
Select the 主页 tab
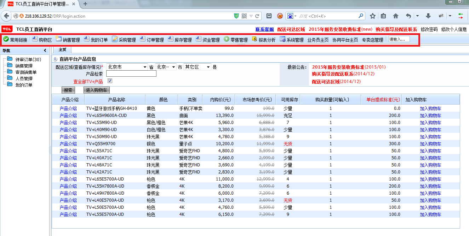[62, 50]
